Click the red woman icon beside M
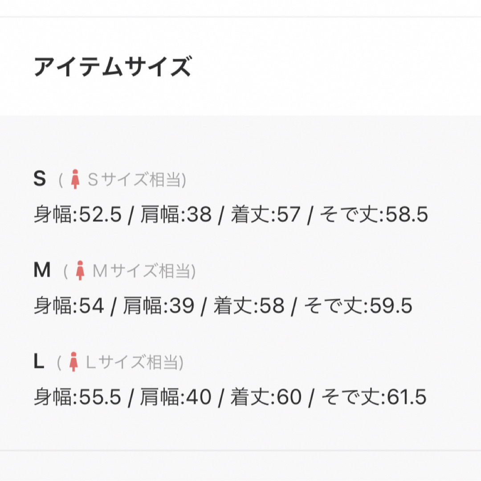The image size is (481, 481). (80, 270)
